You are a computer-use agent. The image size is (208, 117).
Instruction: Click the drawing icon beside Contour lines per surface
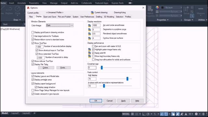[x=89, y=38]
